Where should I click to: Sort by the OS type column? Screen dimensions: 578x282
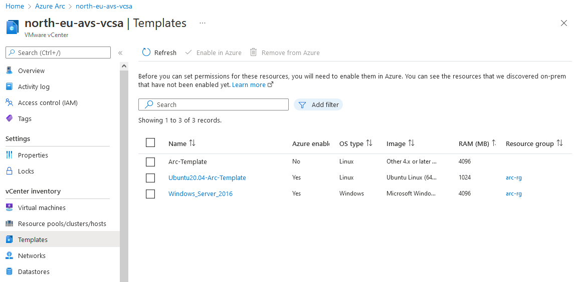click(356, 143)
